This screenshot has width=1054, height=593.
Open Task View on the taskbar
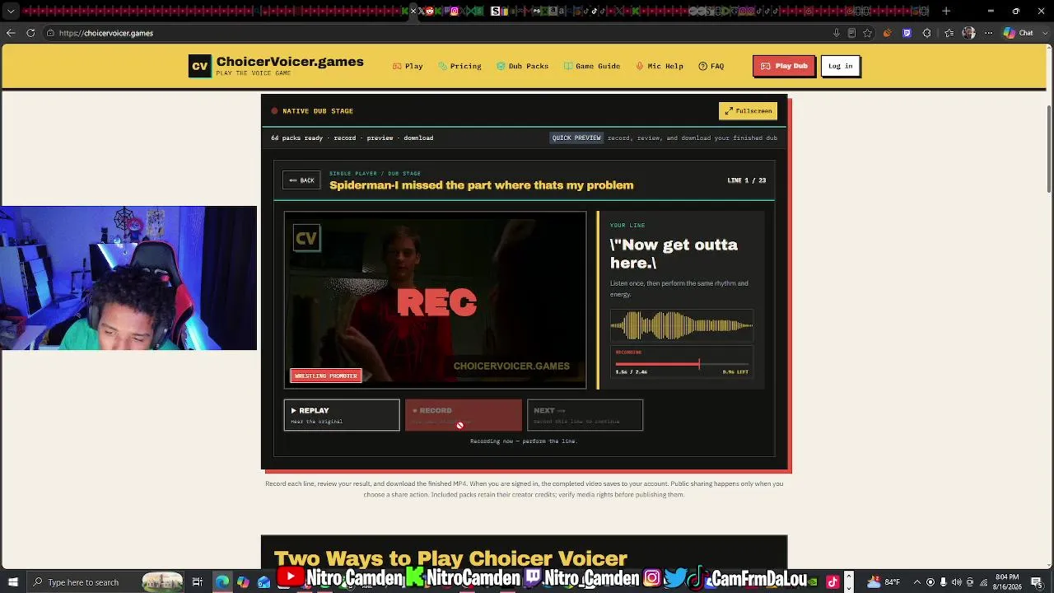198,582
